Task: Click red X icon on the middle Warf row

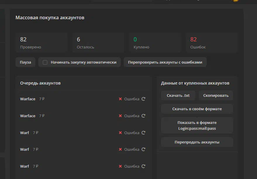Action: pos(120,149)
